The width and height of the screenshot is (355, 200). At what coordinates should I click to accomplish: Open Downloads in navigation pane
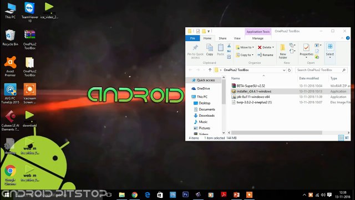204,116
